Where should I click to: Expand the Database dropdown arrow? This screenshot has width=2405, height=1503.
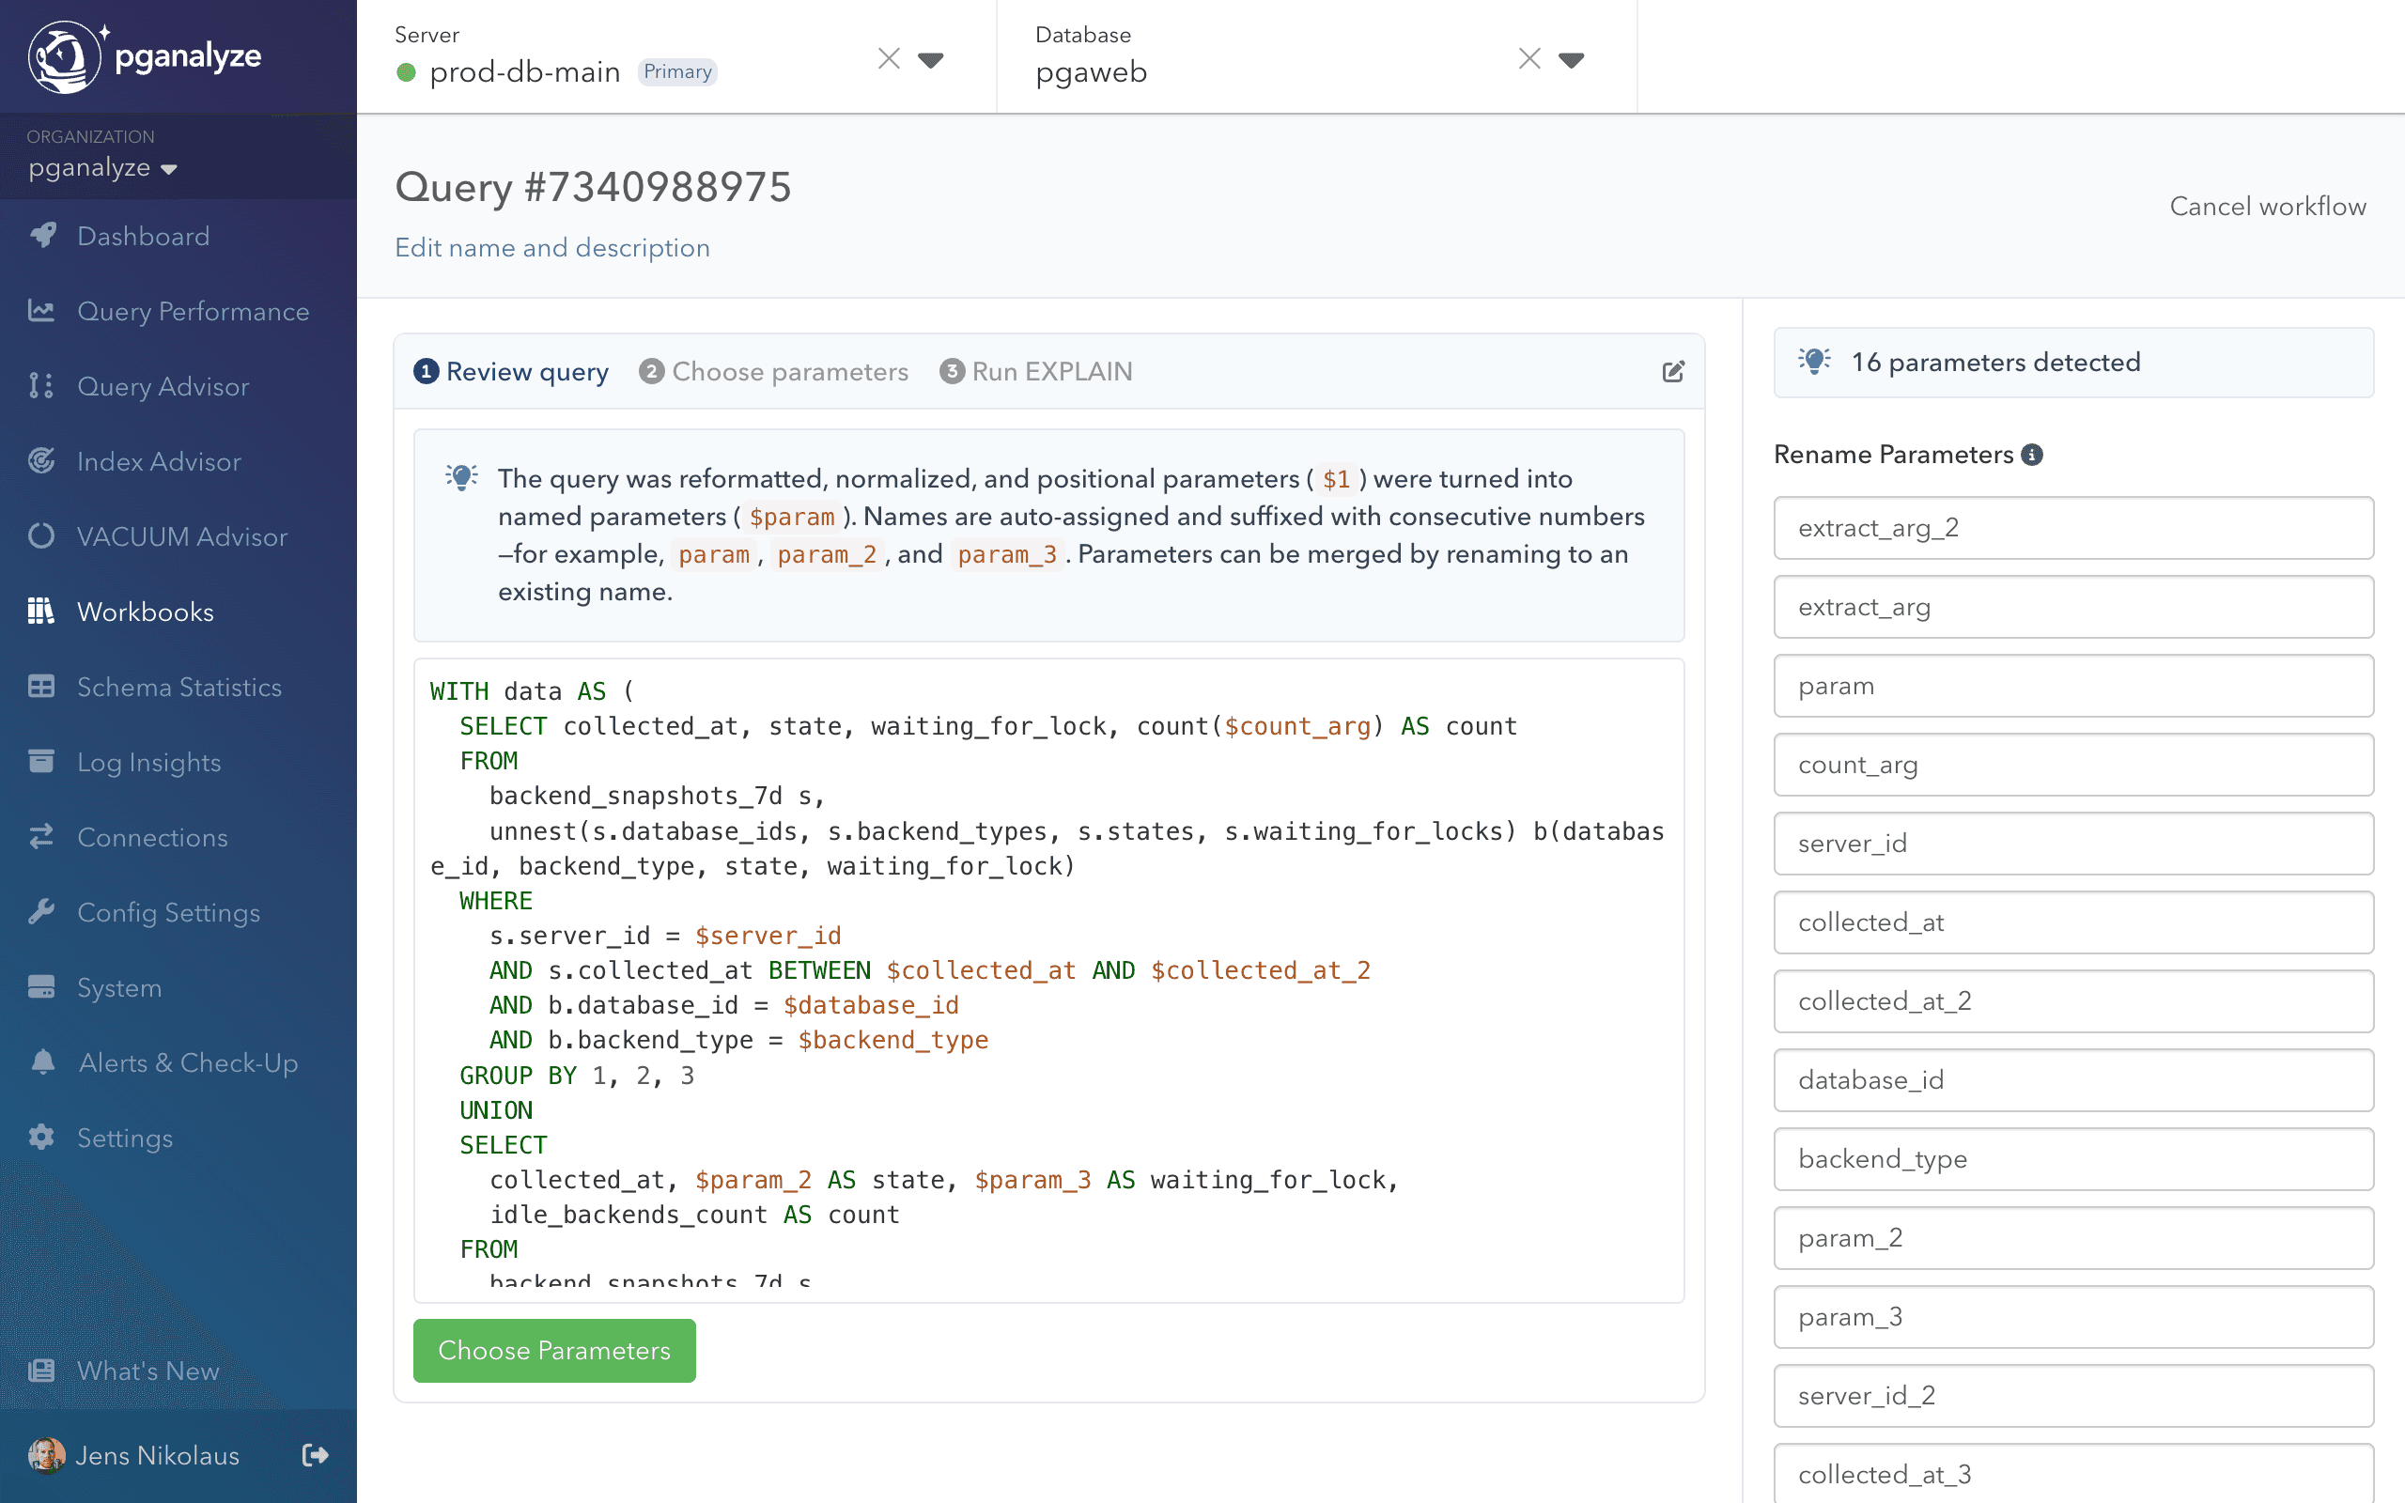(1571, 59)
